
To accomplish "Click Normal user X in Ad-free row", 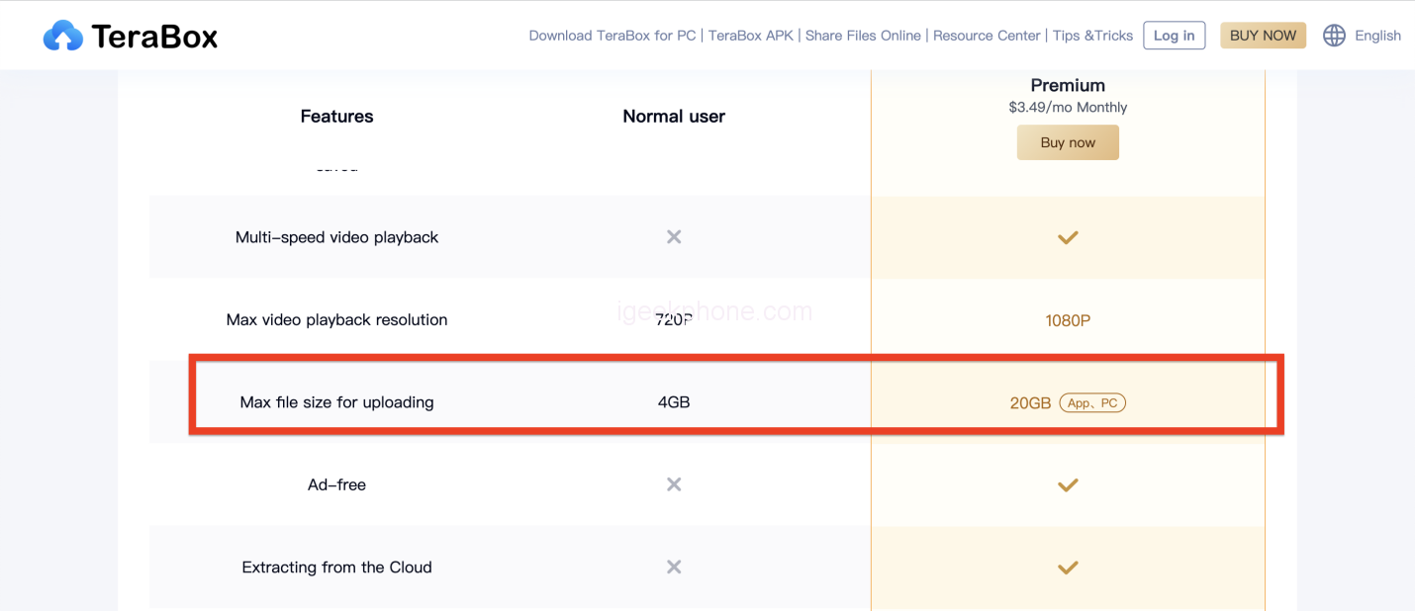I will (674, 484).
